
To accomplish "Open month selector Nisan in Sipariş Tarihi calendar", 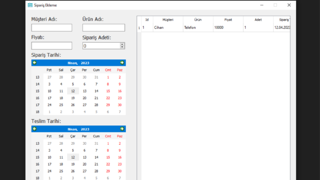I will click(x=73, y=63).
